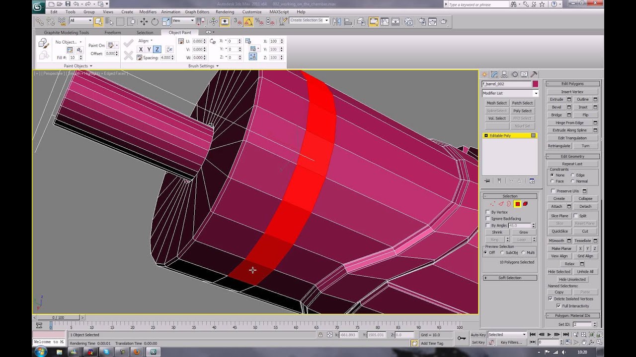Open the Modifiers menu
This screenshot has width=636, height=357.
coord(148,12)
